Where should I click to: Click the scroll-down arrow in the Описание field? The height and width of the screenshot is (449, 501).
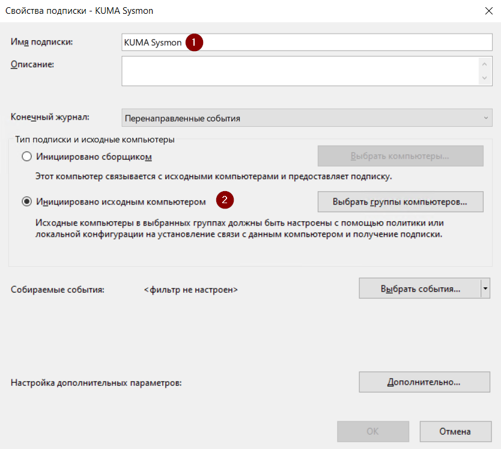(x=484, y=78)
